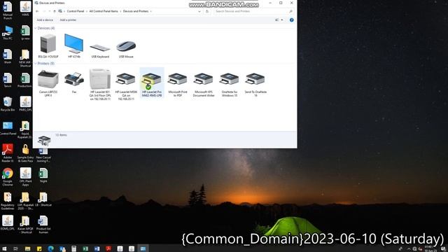The height and width of the screenshot is (252, 448).
Task: Open HIMS desktop shortcut
Action: click(x=25, y=8)
